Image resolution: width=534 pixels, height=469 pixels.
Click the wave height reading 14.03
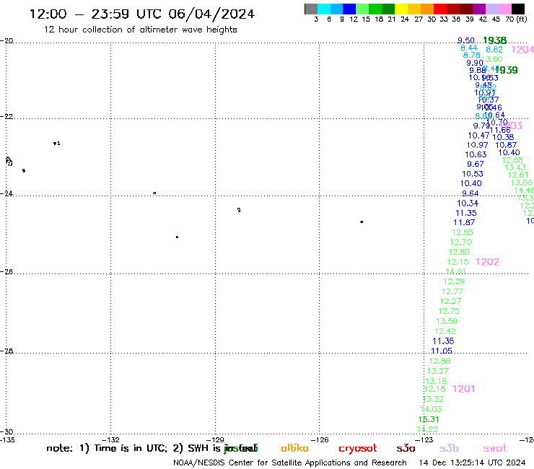point(431,409)
